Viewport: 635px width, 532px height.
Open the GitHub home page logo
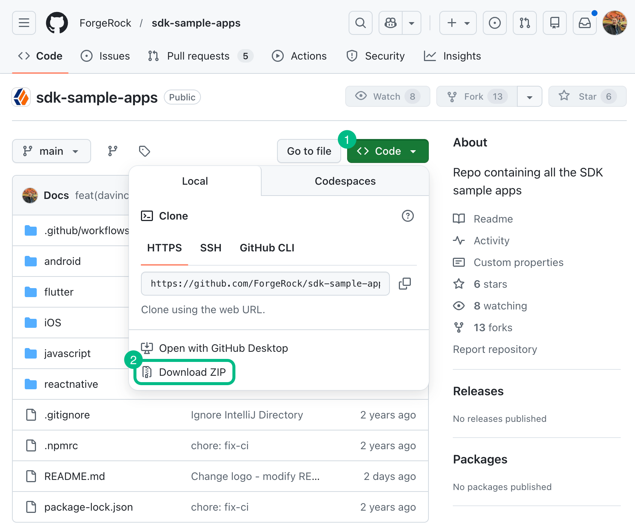[x=57, y=23]
